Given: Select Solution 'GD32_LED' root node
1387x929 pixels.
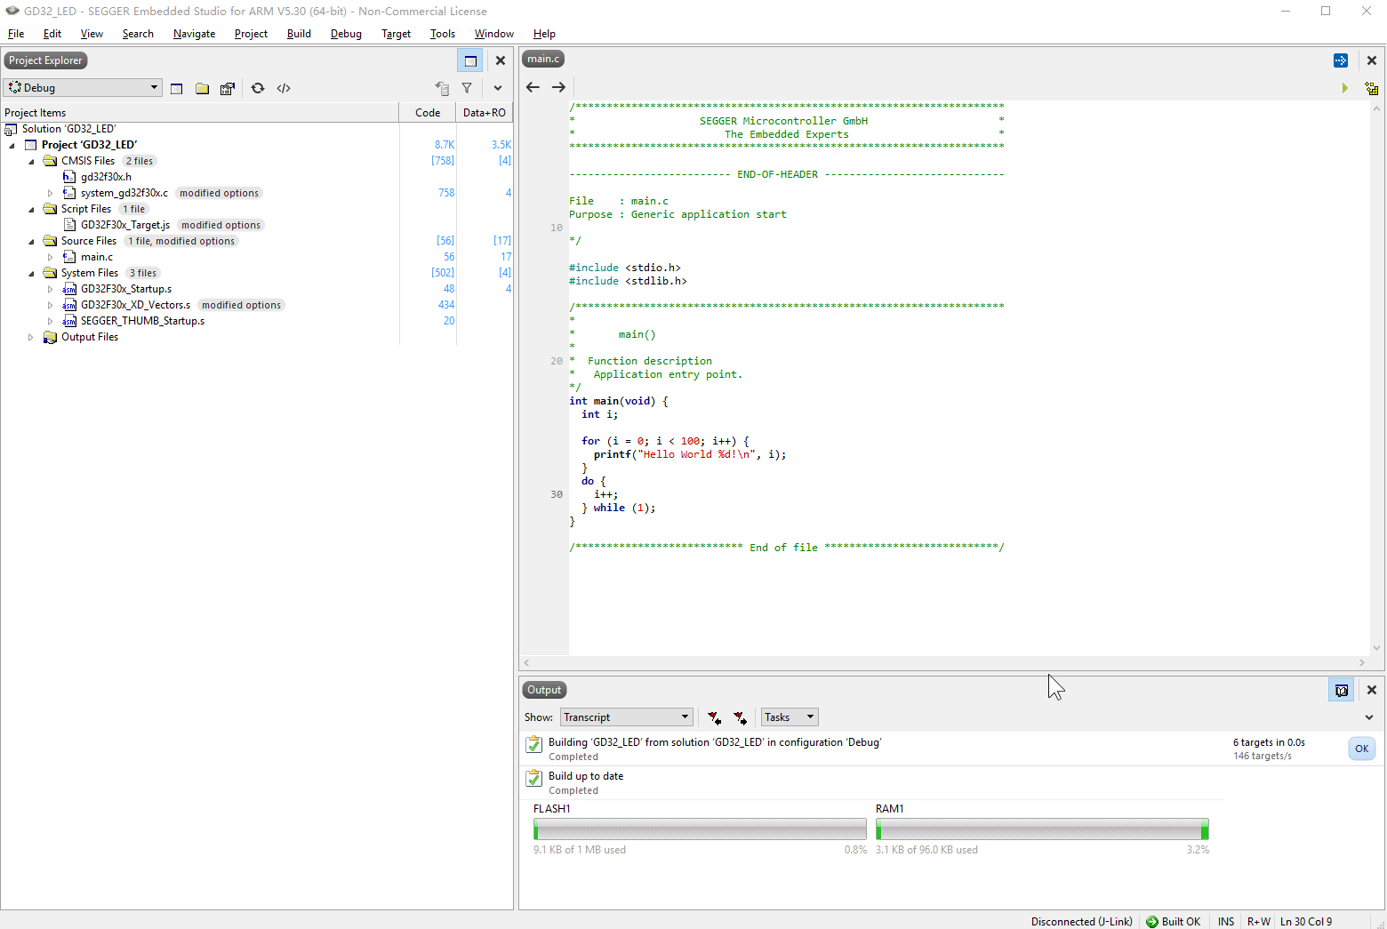Looking at the screenshot, I should tap(68, 129).
